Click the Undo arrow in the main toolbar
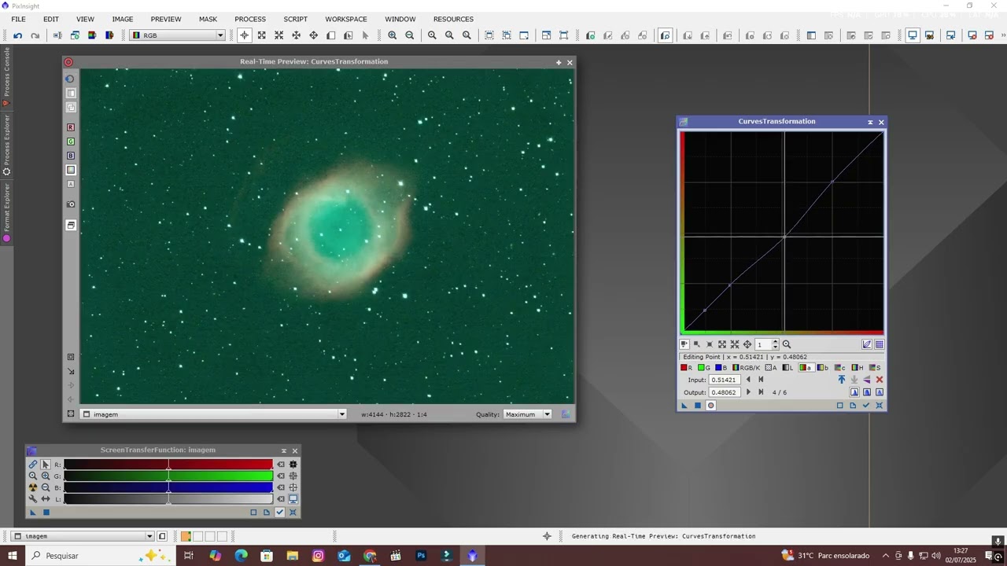Viewport: 1007px width, 566px height. [x=17, y=35]
